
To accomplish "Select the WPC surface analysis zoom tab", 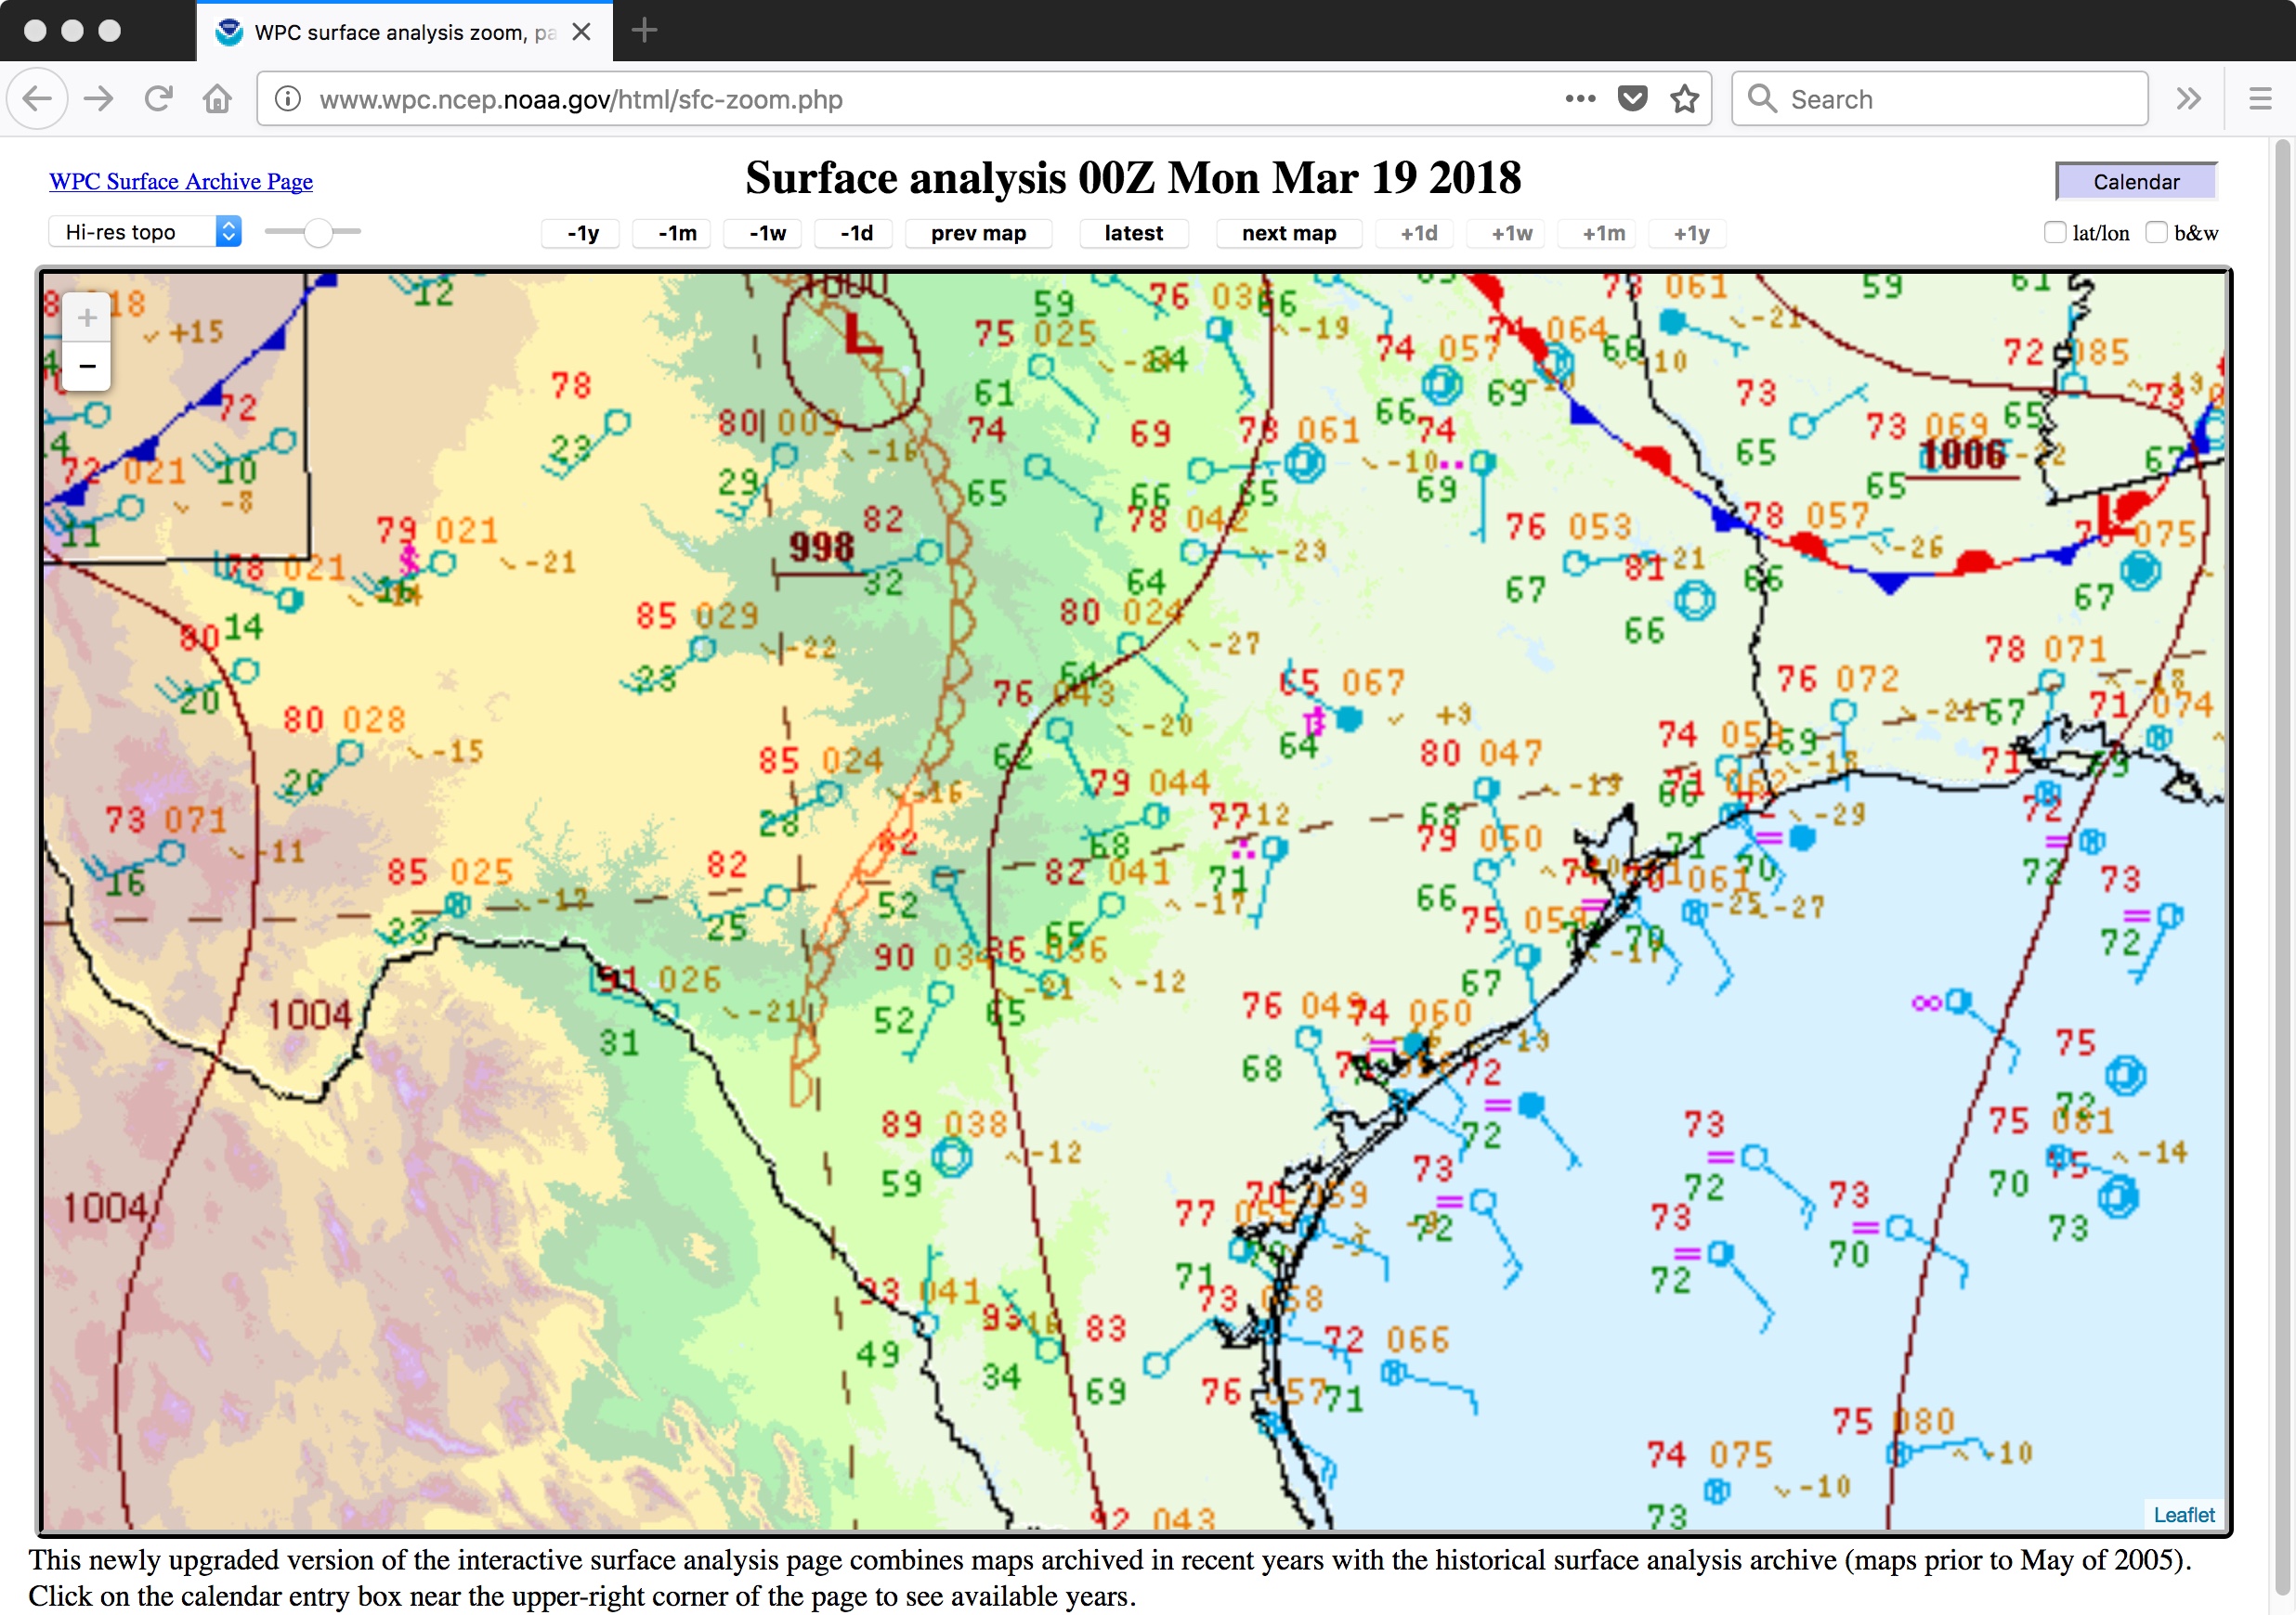I will click(x=404, y=32).
